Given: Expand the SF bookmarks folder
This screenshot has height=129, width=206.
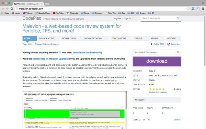Looking at the screenshot, I should pos(151,13).
